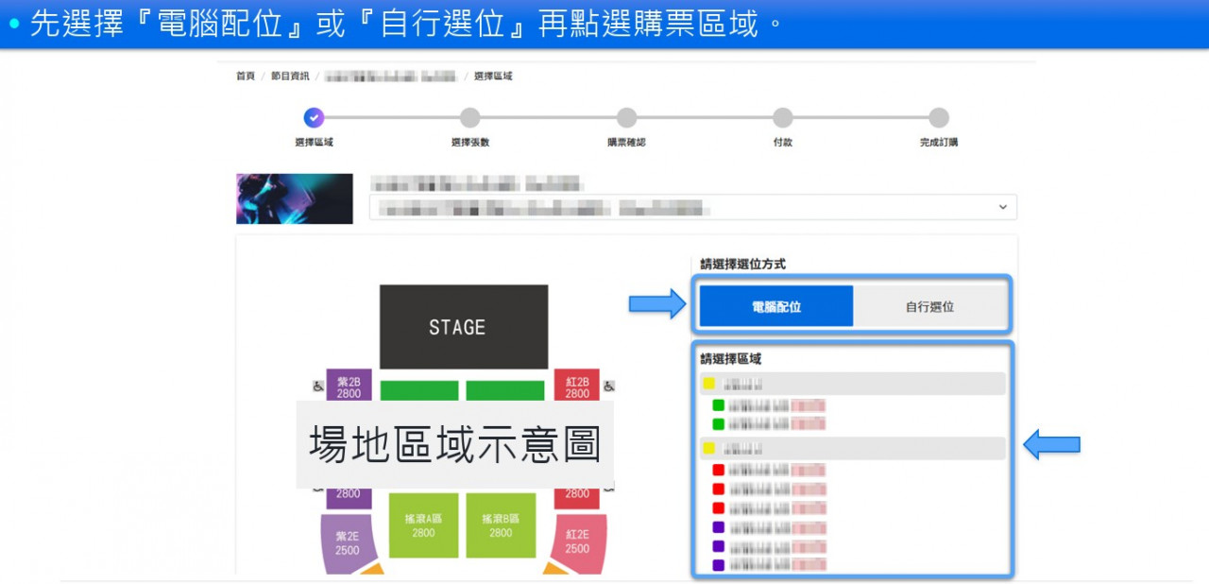Open the event session dropdown
1209x584 pixels.
[x=1002, y=207]
